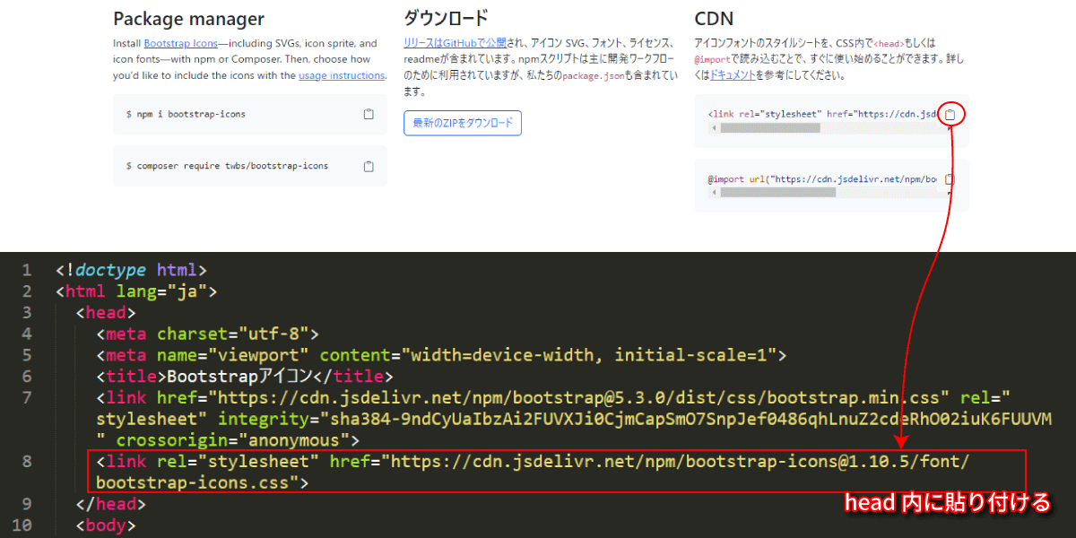Click line number 7 in the gutter
This screenshot has height=538, width=1076.
pyautogui.click(x=26, y=397)
